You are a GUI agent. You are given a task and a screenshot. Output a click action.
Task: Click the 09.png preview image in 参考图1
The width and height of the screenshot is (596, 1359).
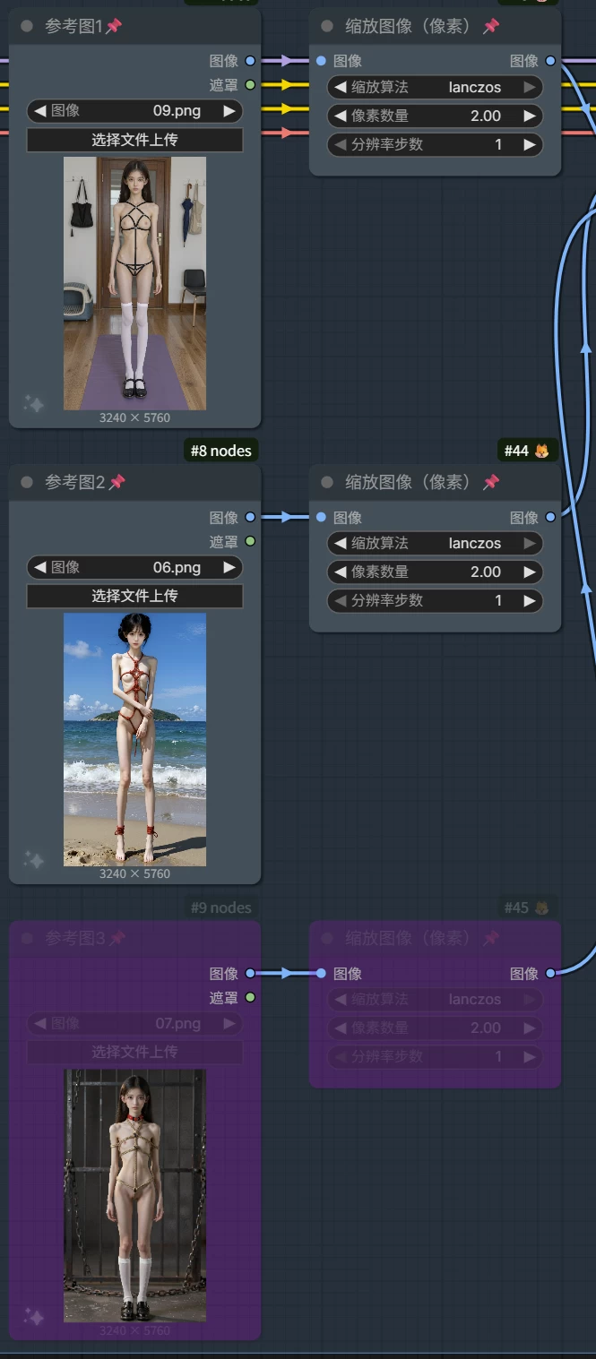point(134,283)
